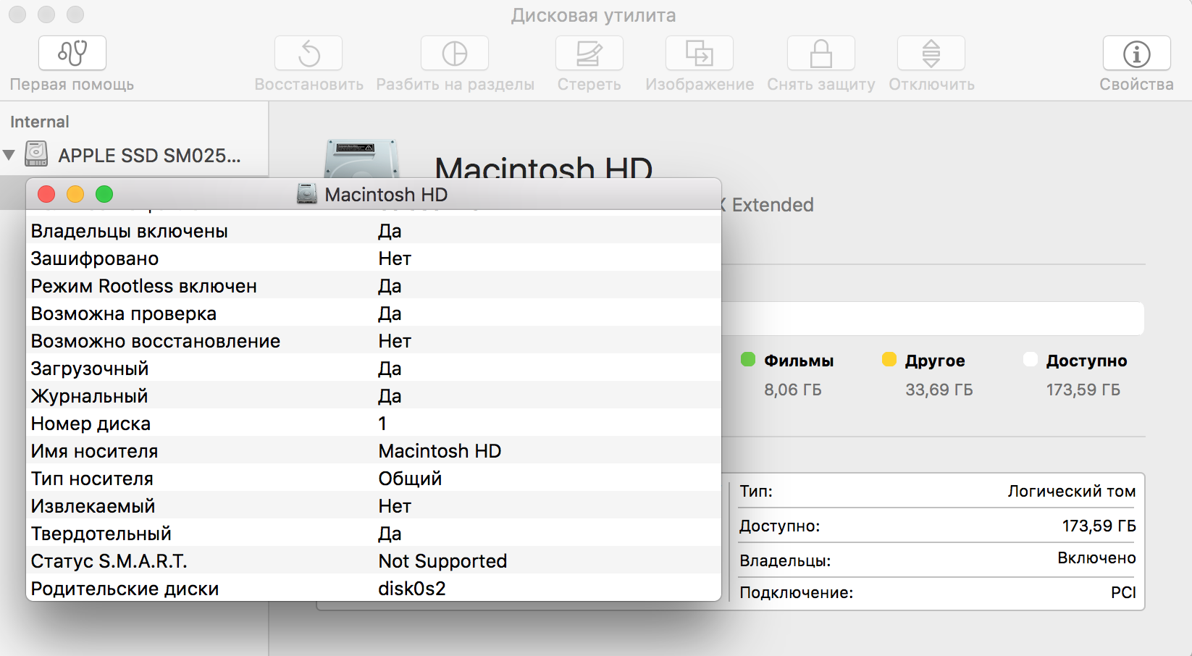This screenshot has height=656, width=1192.
Task: Select the Владельцы включены row
Action: pyautogui.click(x=374, y=231)
